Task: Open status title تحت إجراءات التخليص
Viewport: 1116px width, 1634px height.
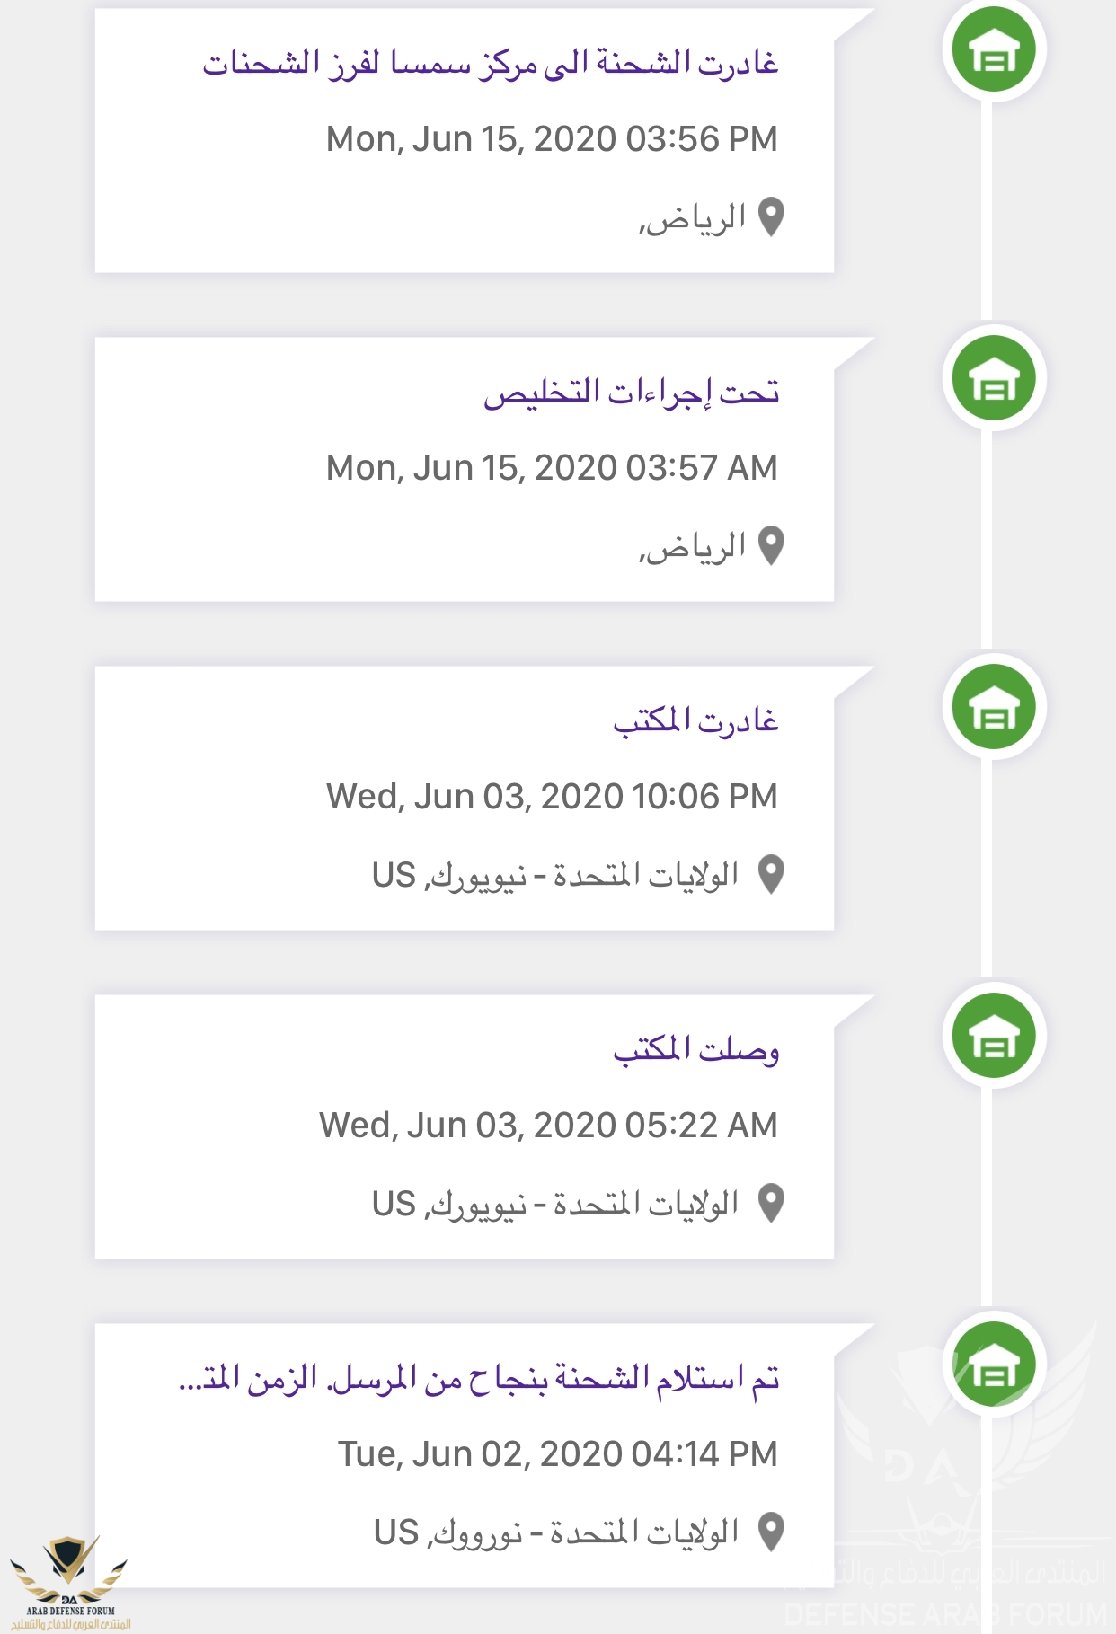Action: (631, 393)
